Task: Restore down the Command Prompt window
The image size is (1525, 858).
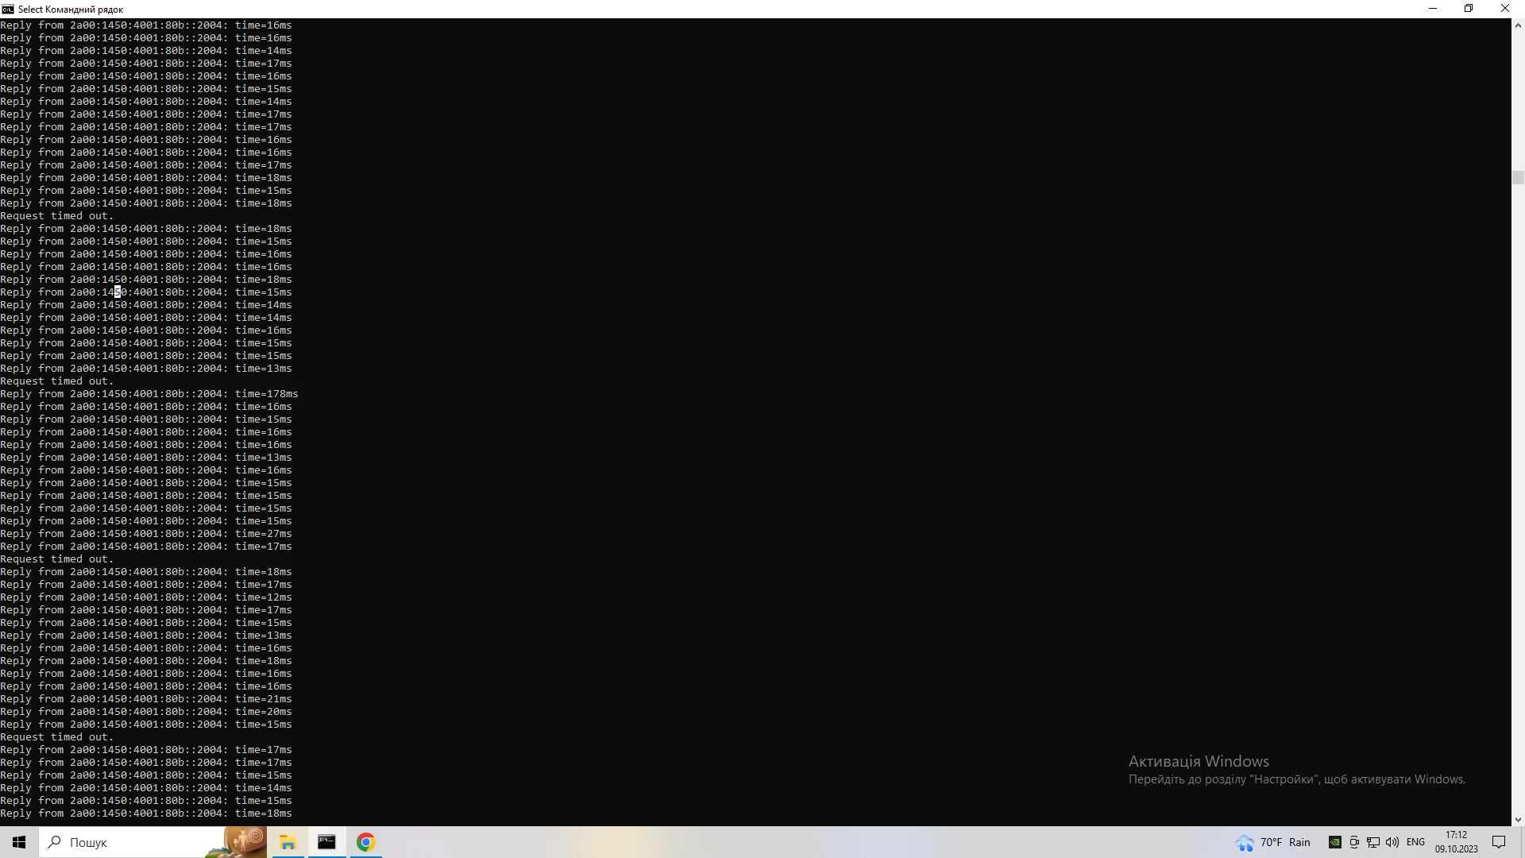Action: pyautogui.click(x=1469, y=9)
